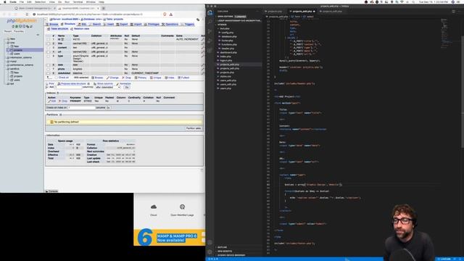Image resolution: width=464 pixels, height=261 pixels.
Task: Click the change pencil icon for title row
Action: click(202, 43)
